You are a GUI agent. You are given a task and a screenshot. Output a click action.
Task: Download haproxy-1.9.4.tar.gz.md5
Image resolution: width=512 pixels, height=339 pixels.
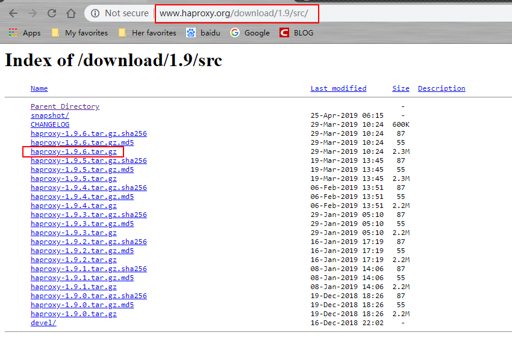(x=83, y=197)
